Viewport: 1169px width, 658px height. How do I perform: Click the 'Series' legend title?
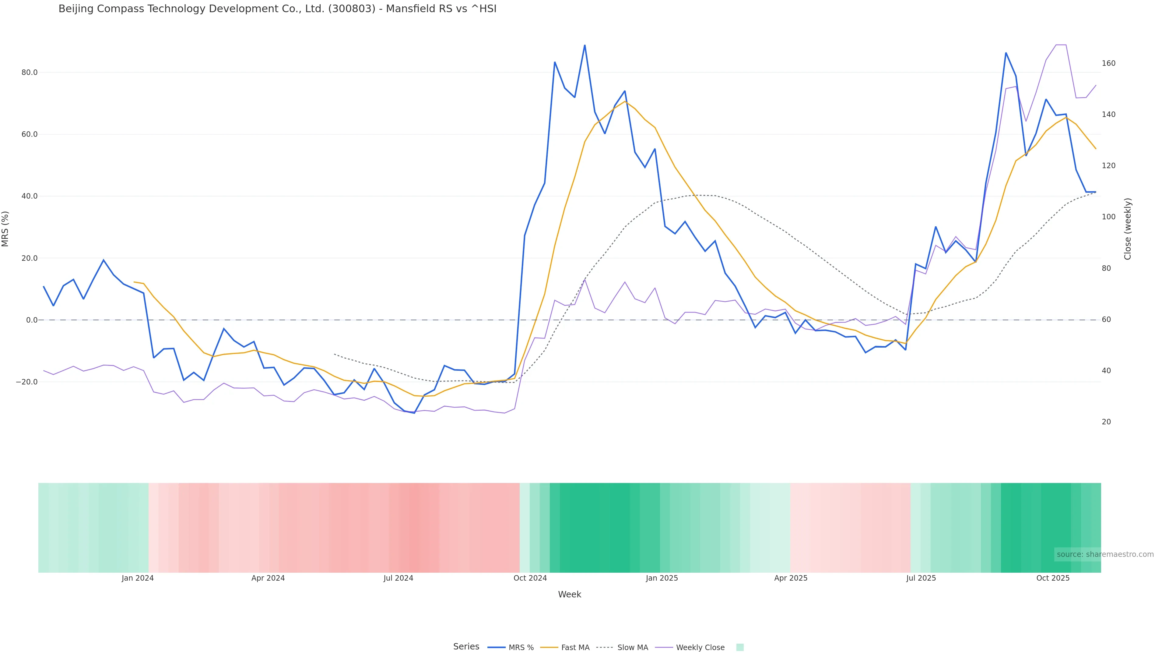pyautogui.click(x=466, y=647)
